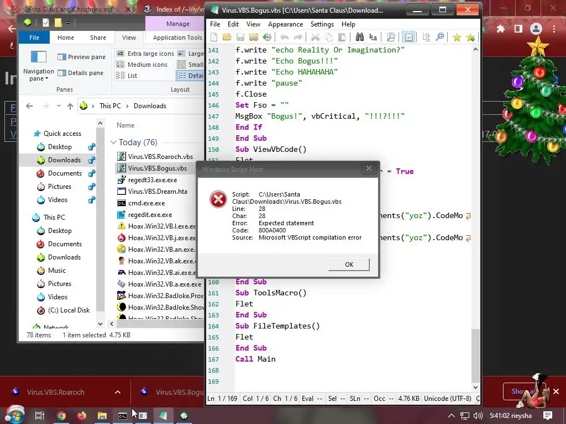Open Chrome side panel icon
Image resolution: width=566 pixels, height=424 pixels.
click(x=518, y=29)
